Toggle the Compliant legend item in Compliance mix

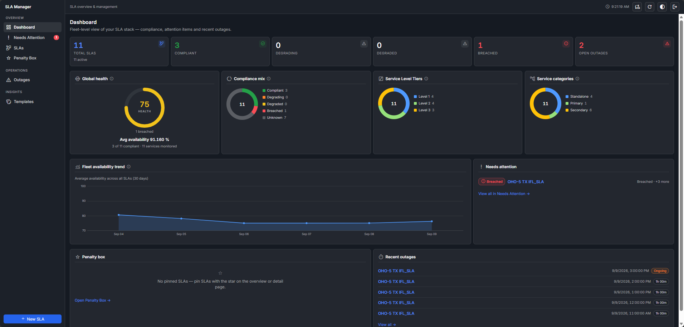click(x=275, y=91)
